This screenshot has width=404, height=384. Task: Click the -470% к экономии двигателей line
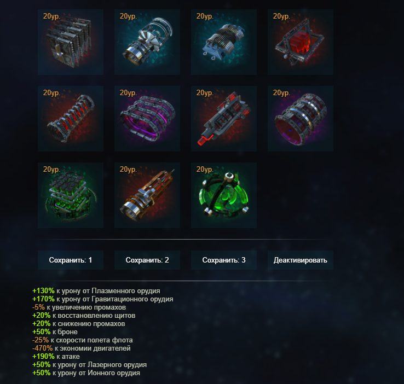point(82,348)
